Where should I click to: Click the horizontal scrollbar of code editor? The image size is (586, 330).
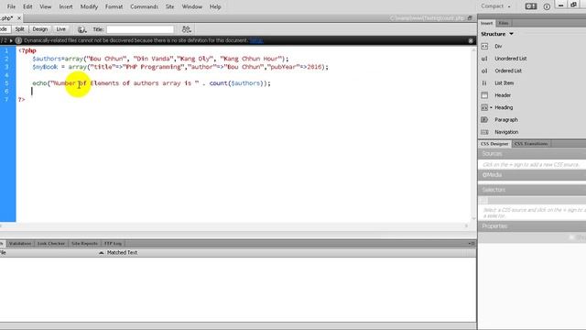[x=234, y=226]
